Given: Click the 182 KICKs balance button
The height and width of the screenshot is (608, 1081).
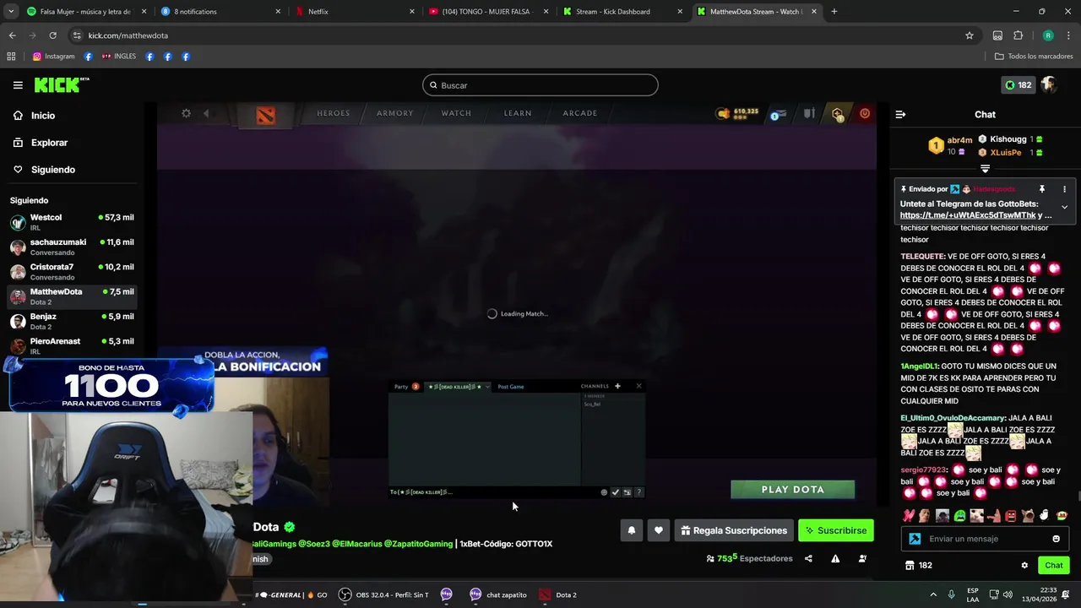Looking at the screenshot, I should click(1018, 85).
